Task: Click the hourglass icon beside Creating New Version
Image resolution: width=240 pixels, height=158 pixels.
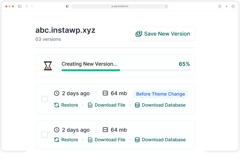Action: pyautogui.click(x=48, y=66)
